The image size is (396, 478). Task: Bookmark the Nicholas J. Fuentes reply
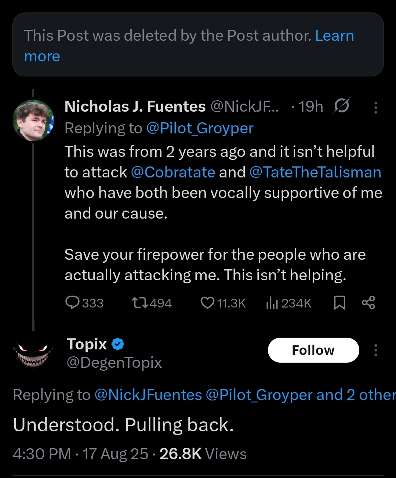tap(339, 303)
